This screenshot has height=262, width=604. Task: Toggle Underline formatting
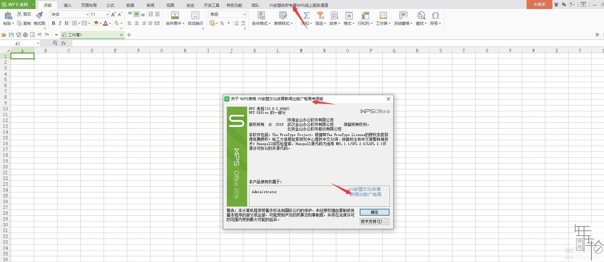coord(66,23)
